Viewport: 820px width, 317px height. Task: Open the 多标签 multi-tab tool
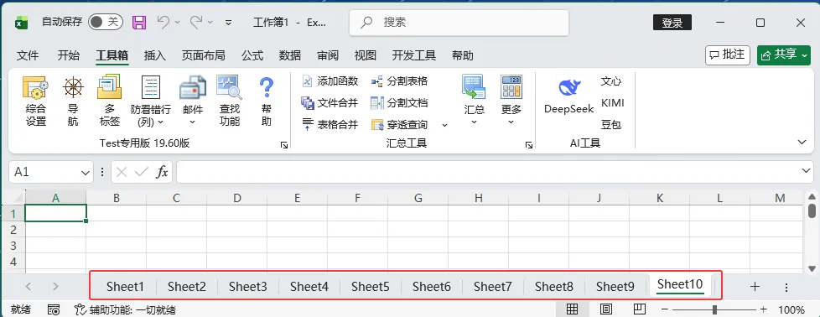(x=110, y=87)
